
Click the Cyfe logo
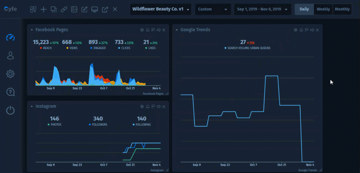10,9
